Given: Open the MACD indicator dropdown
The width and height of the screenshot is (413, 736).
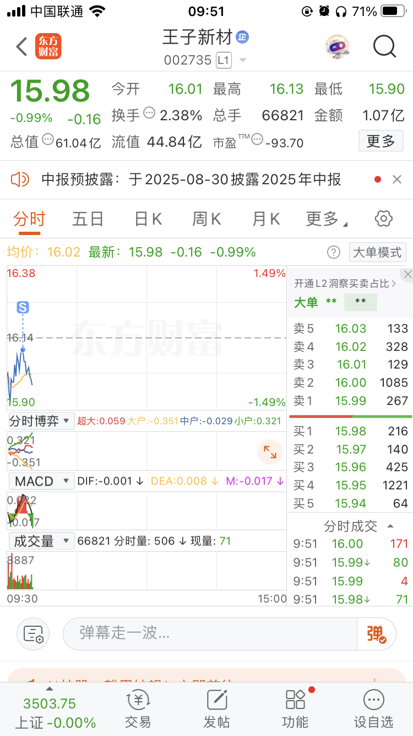Looking at the screenshot, I should (41, 481).
